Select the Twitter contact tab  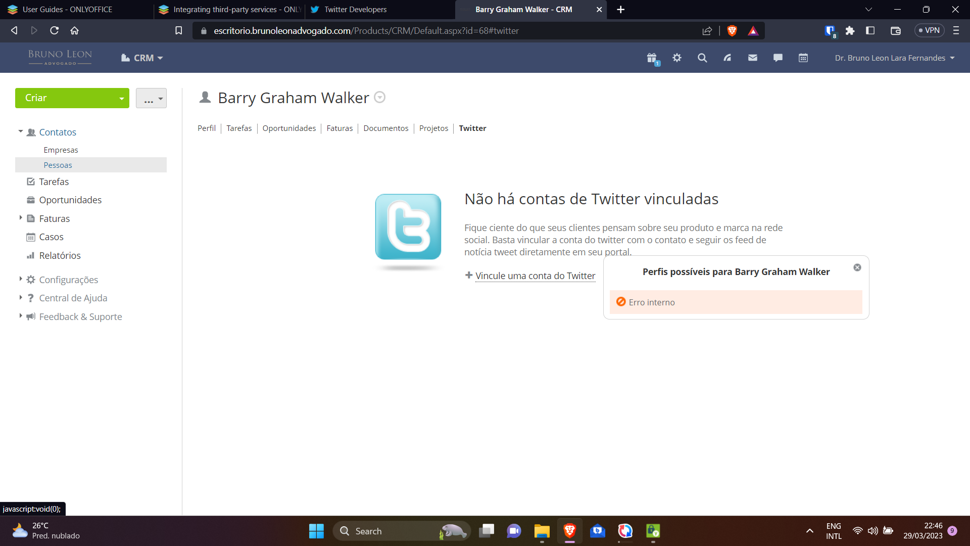(472, 128)
